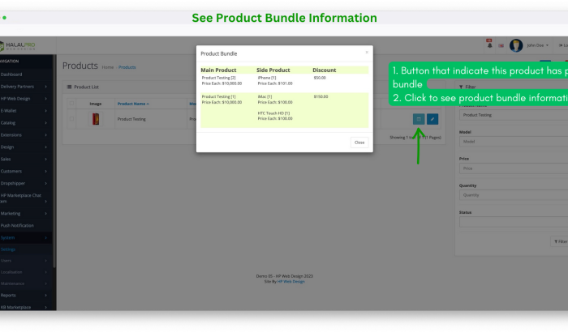
Task: Click the product bundle info button
Action: pyautogui.click(x=419, y=119)
